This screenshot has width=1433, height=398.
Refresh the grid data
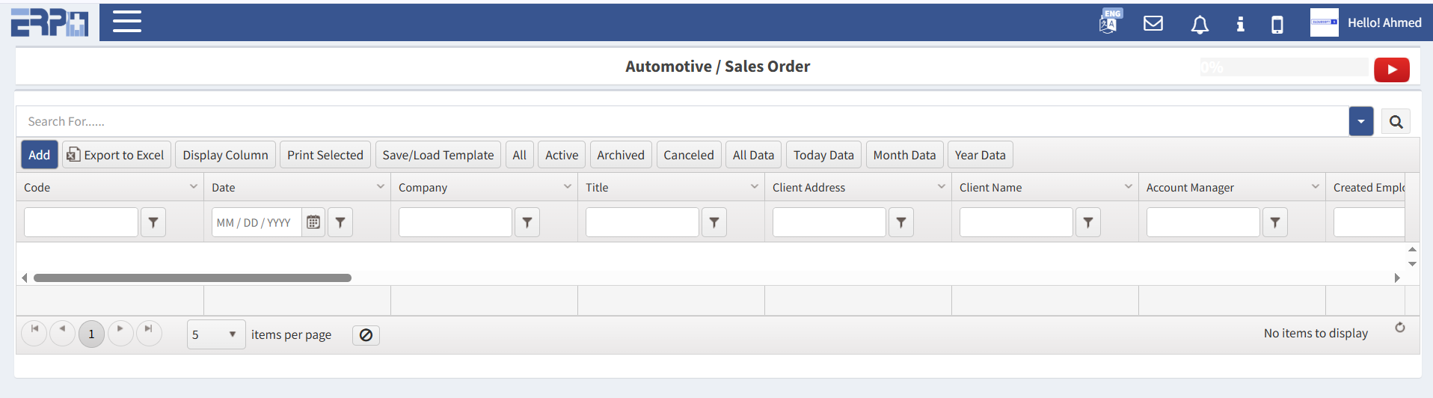(x=1399, y=328)
